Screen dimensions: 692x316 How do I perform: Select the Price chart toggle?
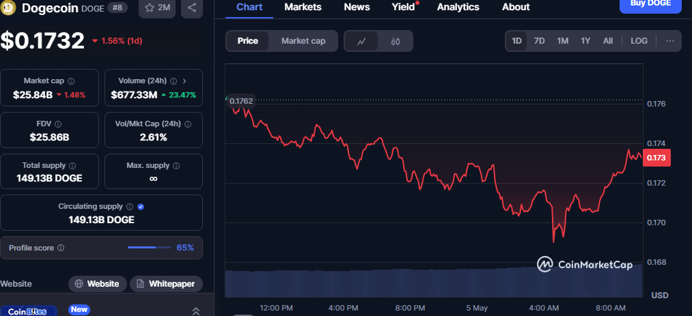(x=247, y=41)
